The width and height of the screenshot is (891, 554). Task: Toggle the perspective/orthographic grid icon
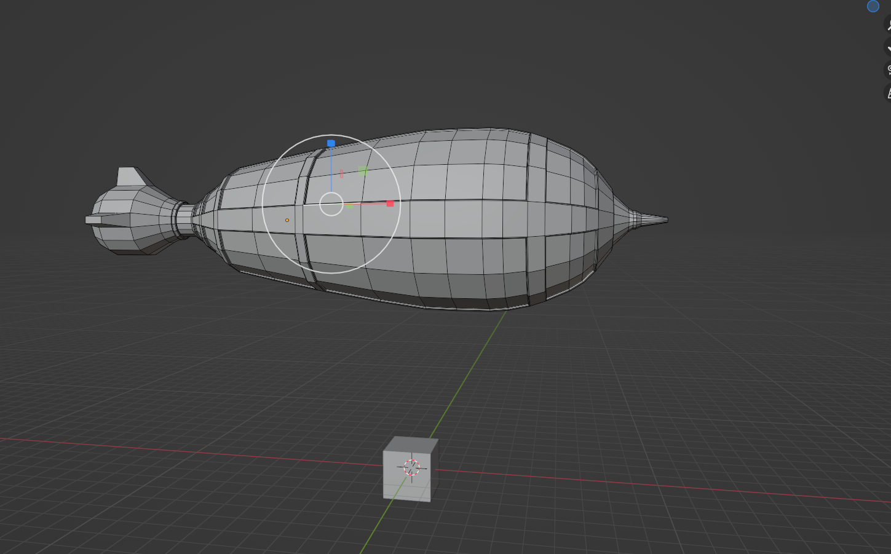click(x=888, y=93)
